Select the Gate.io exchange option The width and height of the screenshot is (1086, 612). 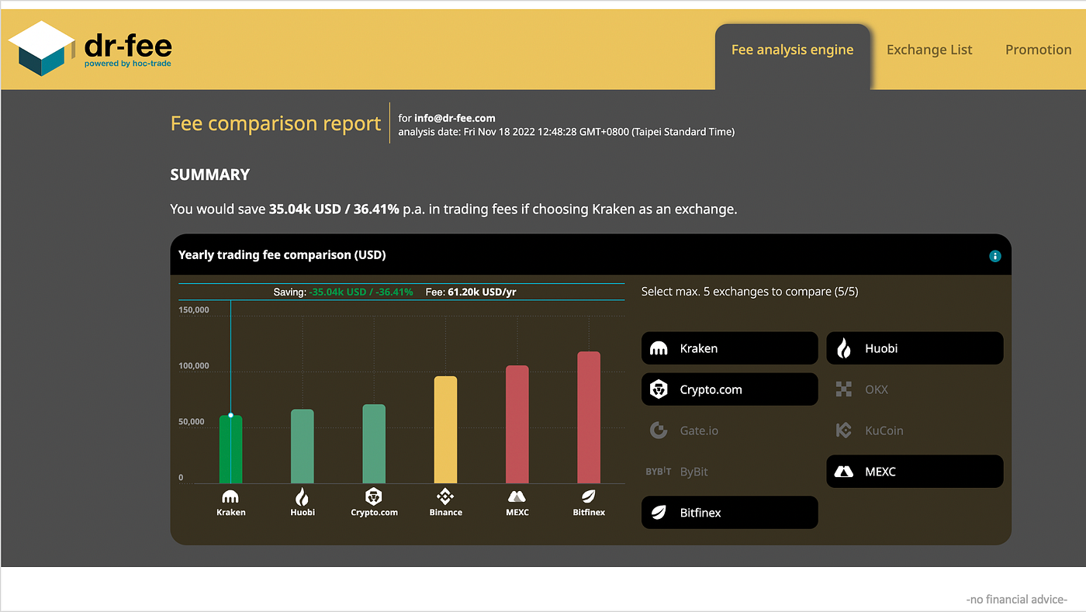click(729, 430)
